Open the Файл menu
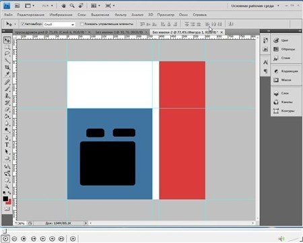This screenshot has height=243, width=303. 8,15
